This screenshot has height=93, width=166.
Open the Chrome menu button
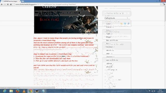click(164, 4)
